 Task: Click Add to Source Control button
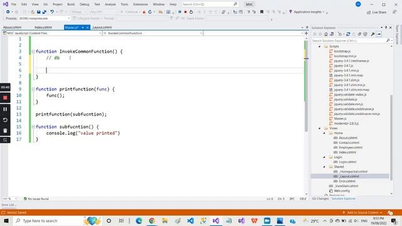click(x=362, y=213)
